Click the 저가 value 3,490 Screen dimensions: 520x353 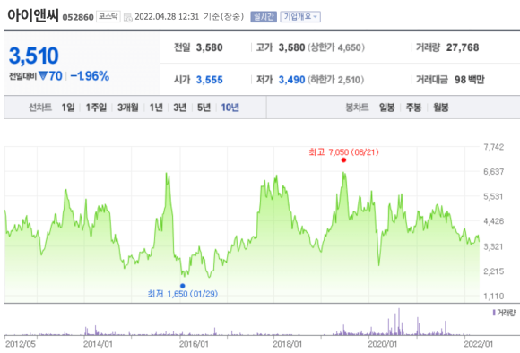291,80
